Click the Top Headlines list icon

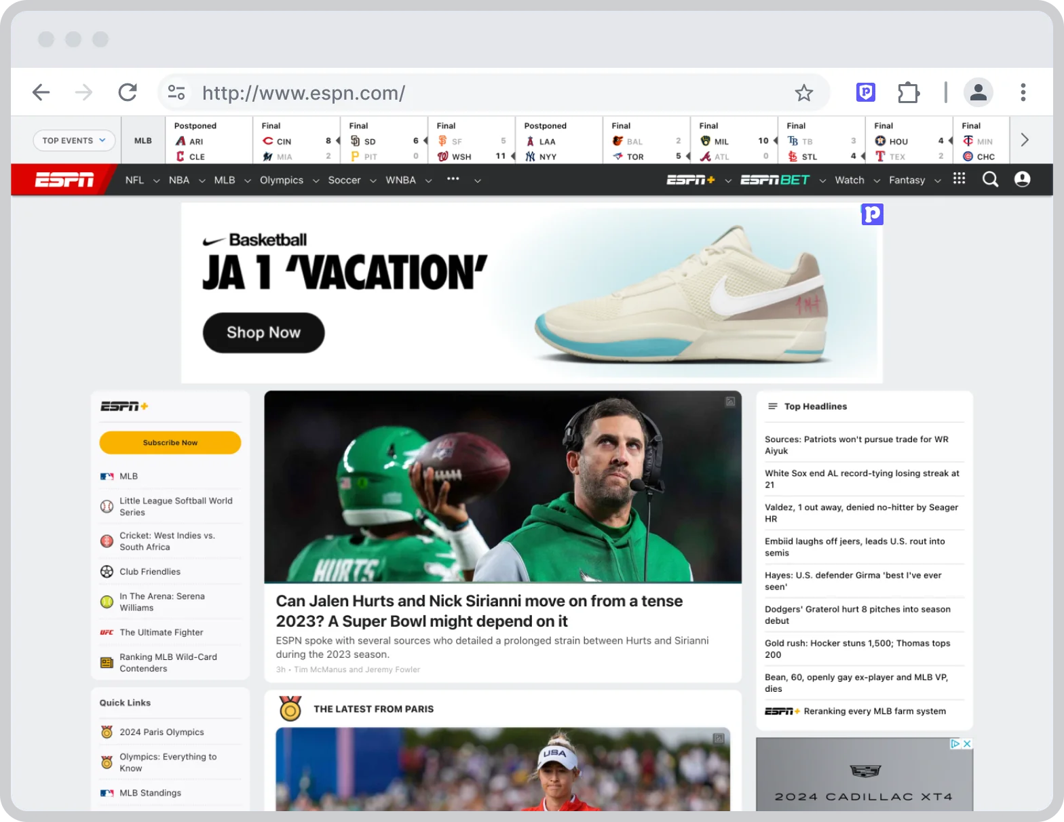tap(772, 406)
